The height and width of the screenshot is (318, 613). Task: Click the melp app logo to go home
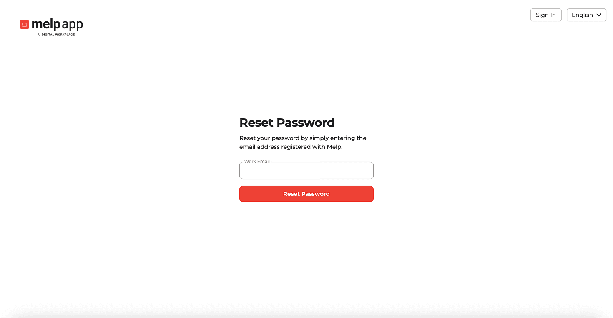coord(51,26)
